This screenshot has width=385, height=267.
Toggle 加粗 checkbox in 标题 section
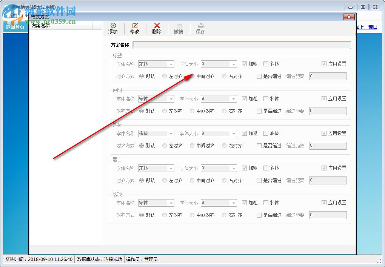click(x=244, y=64)
